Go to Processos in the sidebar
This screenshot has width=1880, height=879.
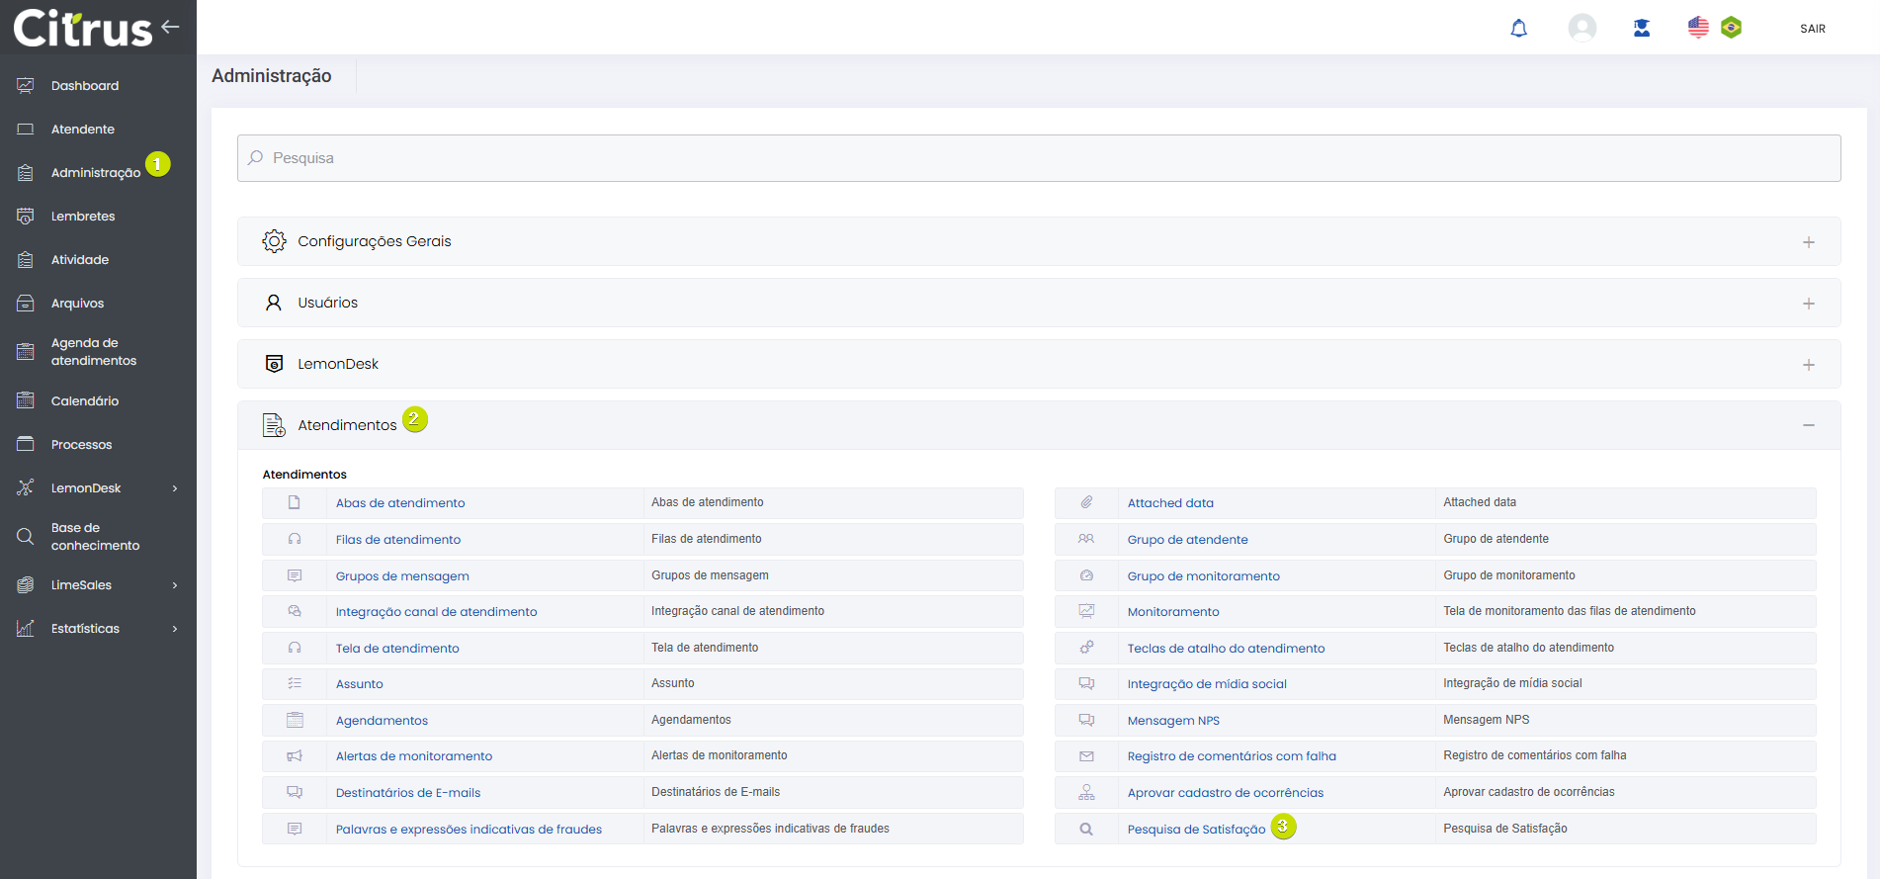coord(81,445)
